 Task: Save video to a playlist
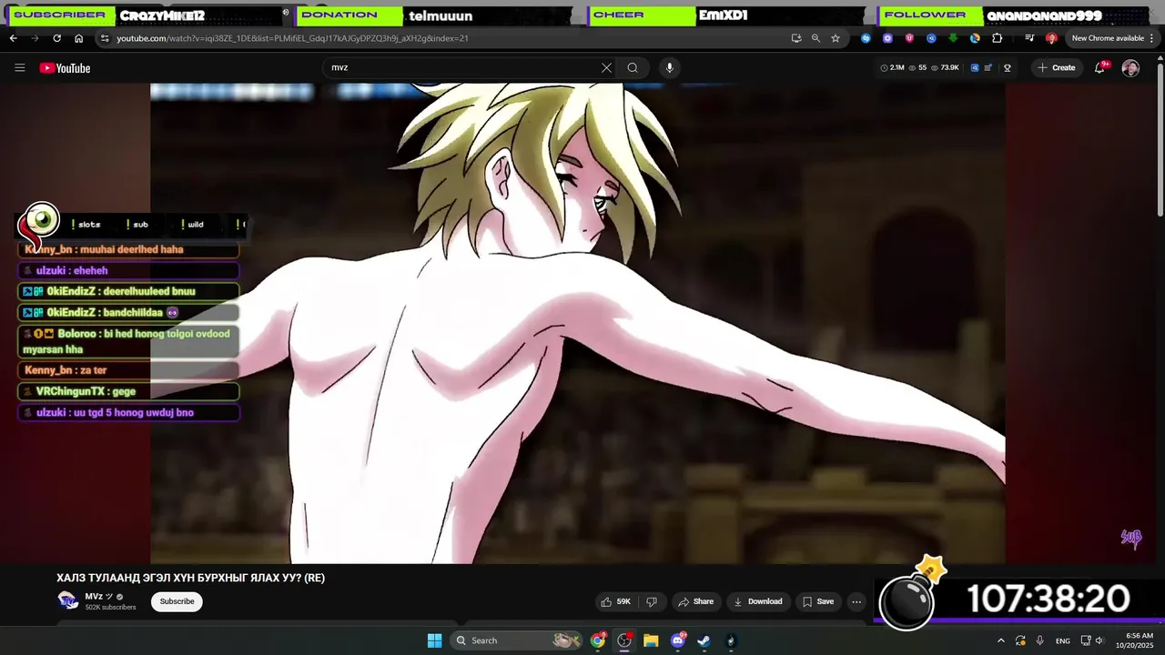coord(817,601)
